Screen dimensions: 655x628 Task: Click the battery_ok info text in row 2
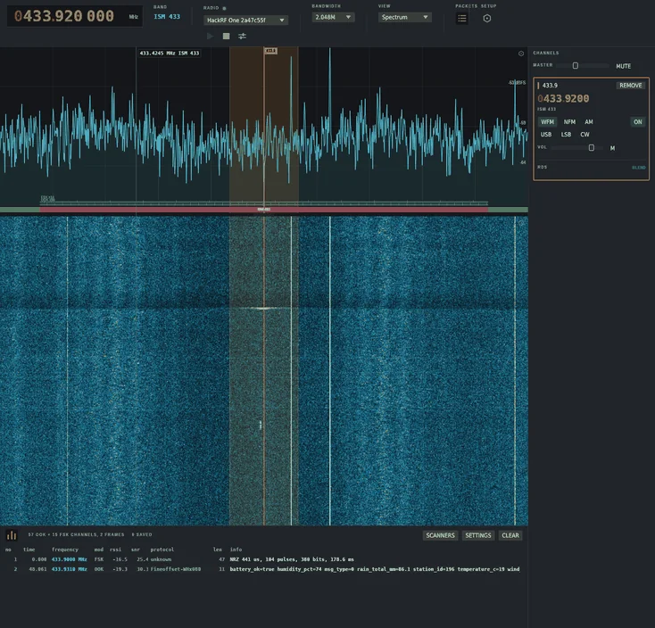click(375, 569)
